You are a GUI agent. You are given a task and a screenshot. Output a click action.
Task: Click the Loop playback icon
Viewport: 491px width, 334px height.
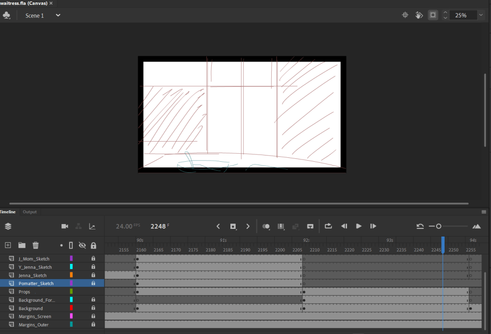point(328,226)
